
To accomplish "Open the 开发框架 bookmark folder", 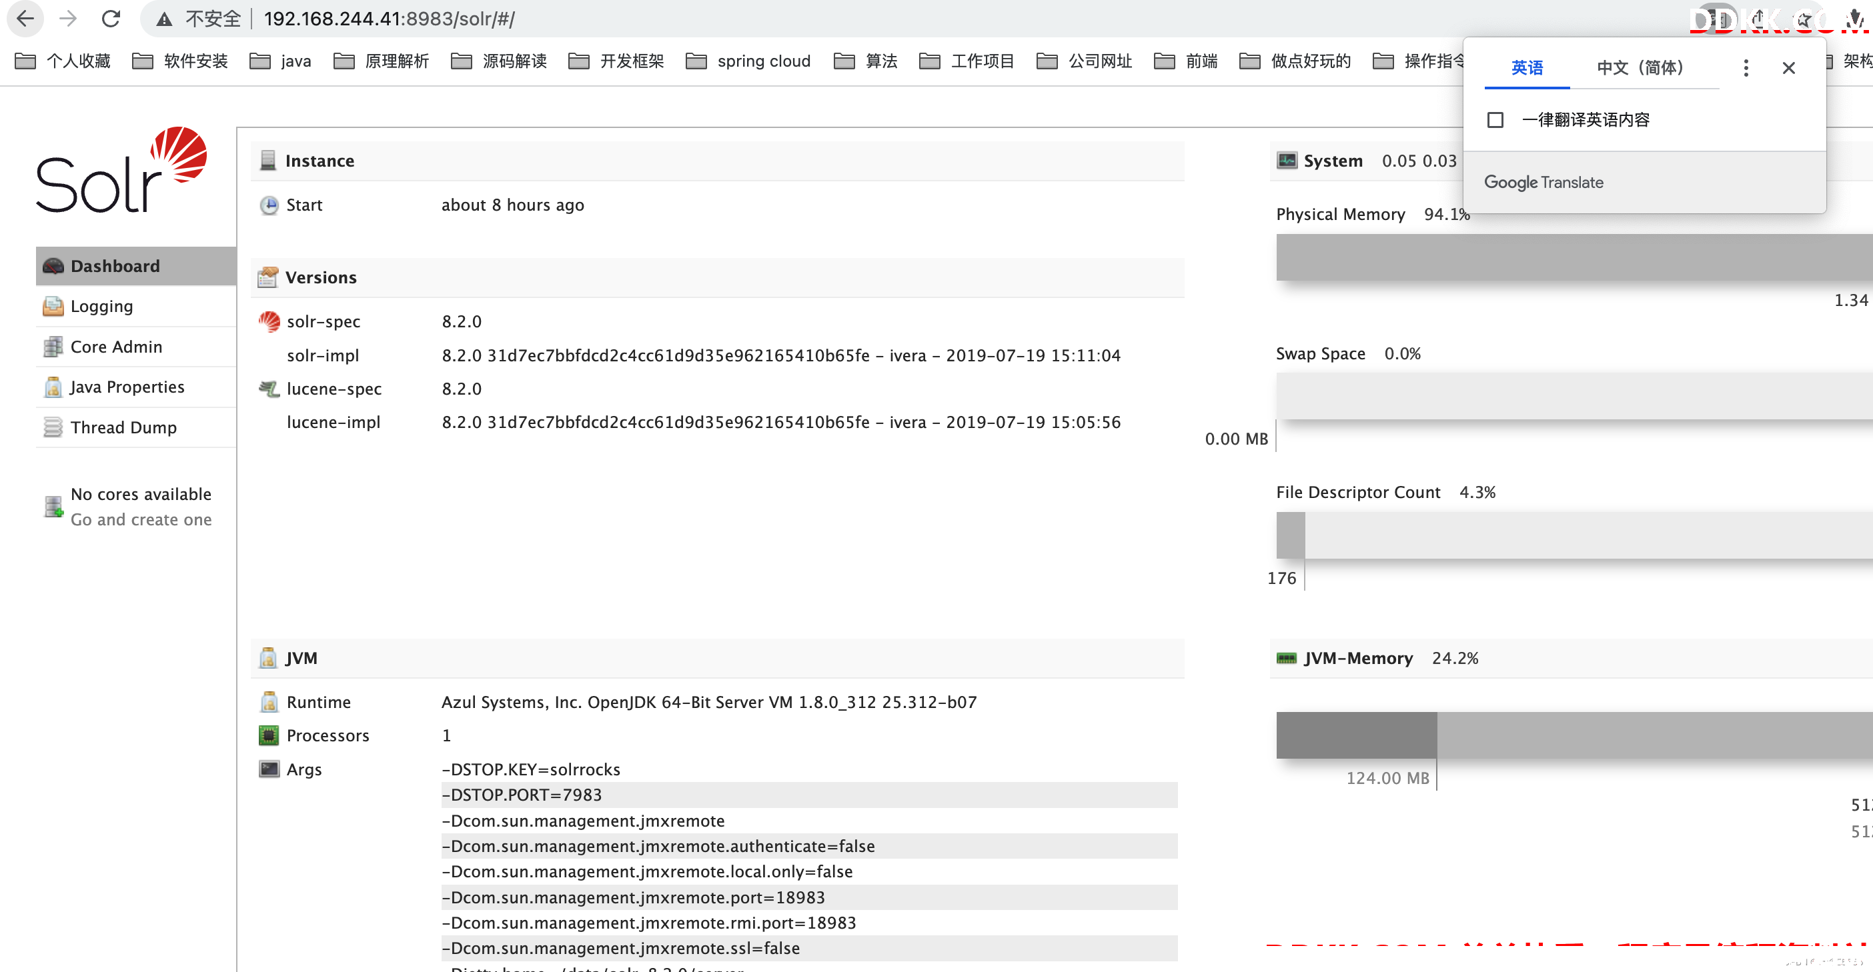I will point(616,61).
